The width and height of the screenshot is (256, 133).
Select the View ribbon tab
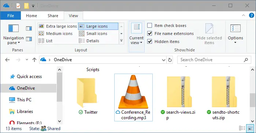pos(74,16)
